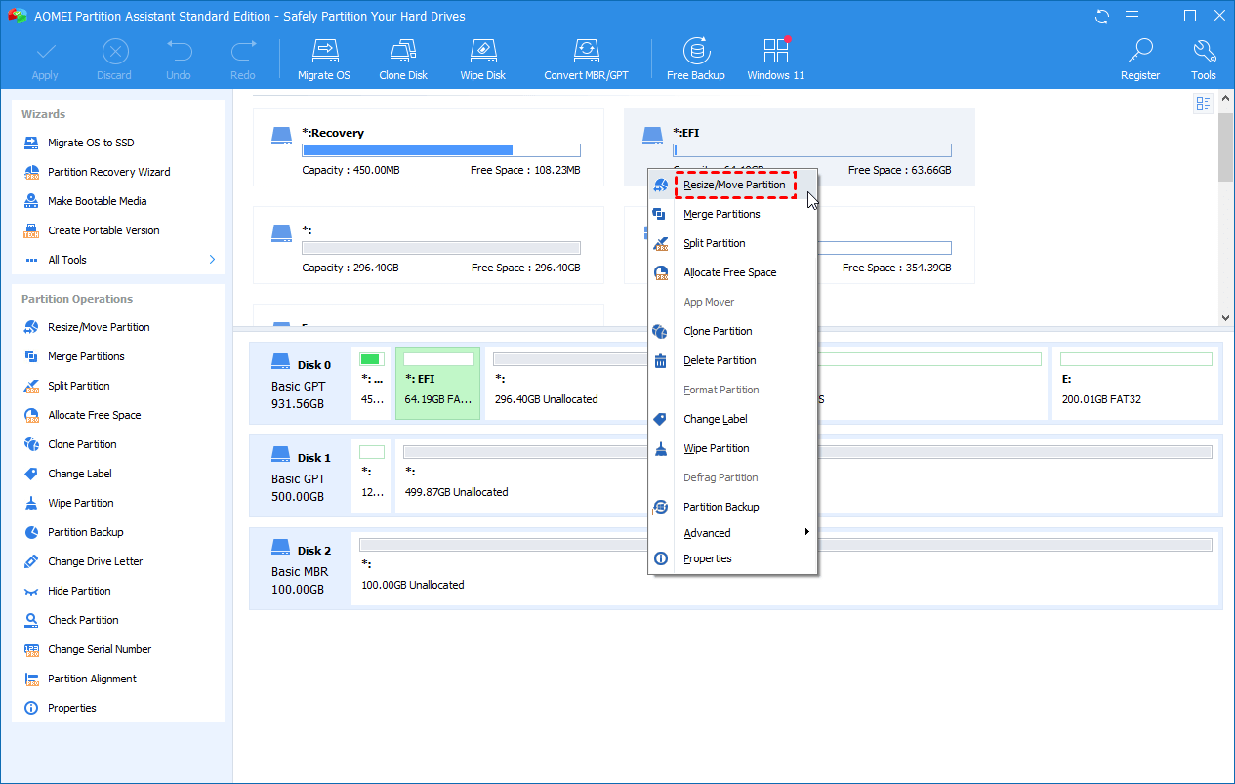Viewport: 1235px width, 784px height.
Task: Open the Tools wrench icon
Action: click(x=1204, y=60)
